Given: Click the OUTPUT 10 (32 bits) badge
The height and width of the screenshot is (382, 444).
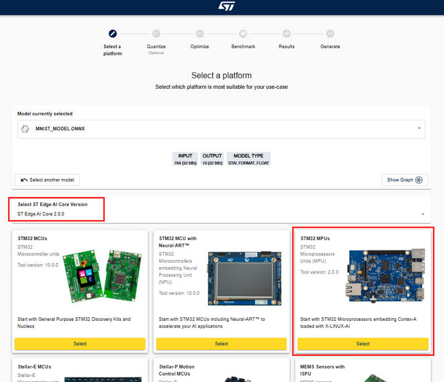Looking at the screenshot, I should tap(212, 159).
